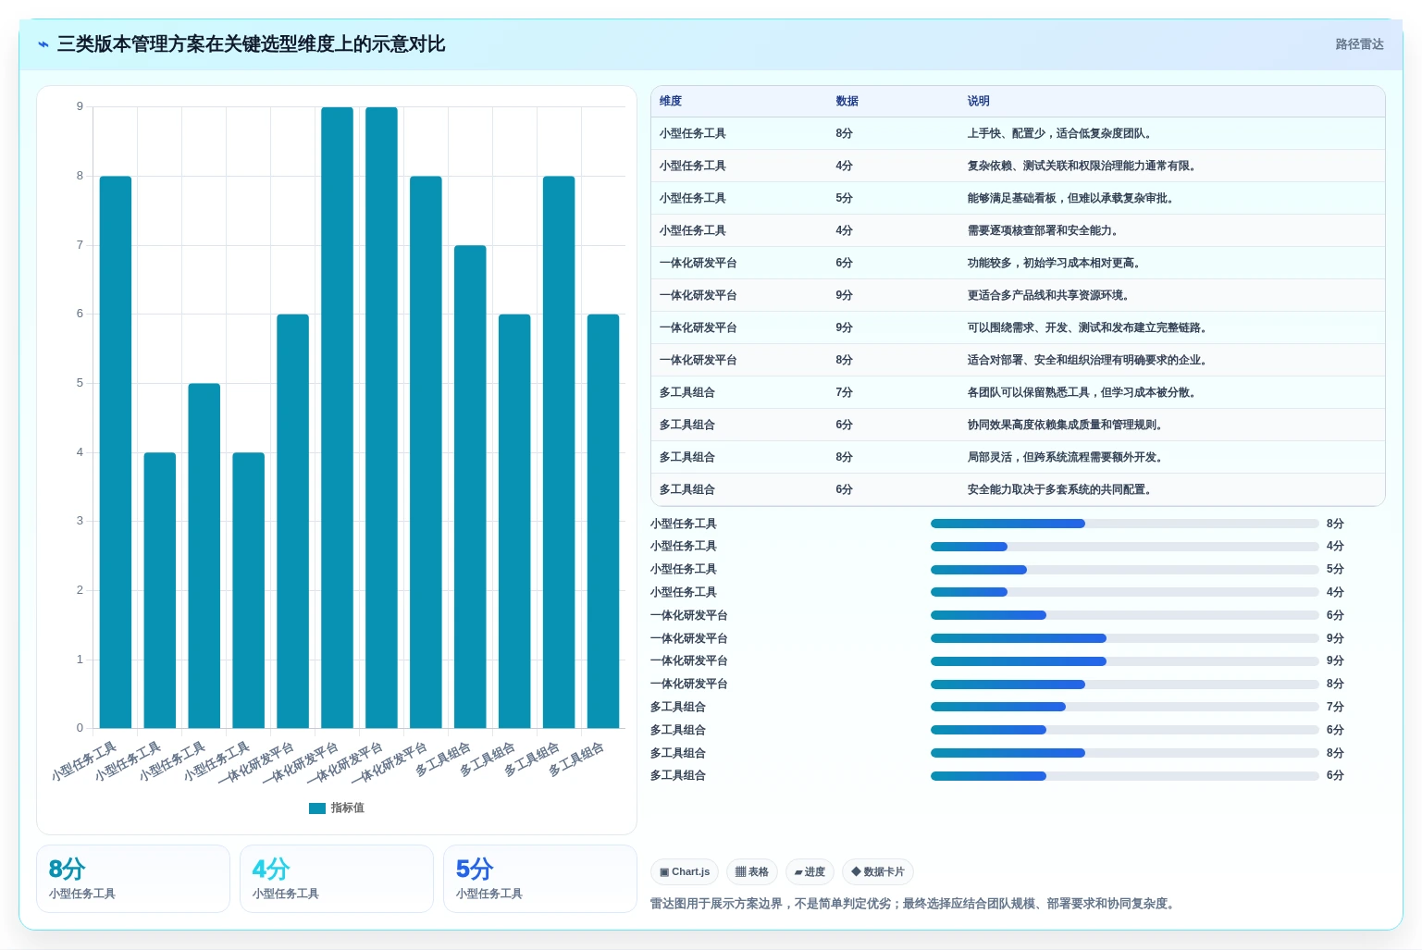Click the chart bar reaching value 7
Image resolution: width=1422 pixels, height=950 pixels.
click(x=470, y=487)
